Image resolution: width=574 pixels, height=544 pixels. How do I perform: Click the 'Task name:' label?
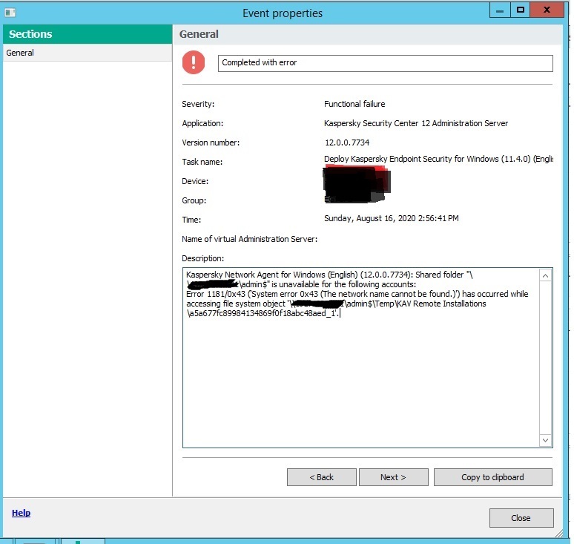click(x=202, y=162)
